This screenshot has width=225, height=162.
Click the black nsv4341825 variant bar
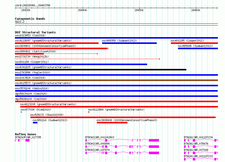(101, 70)
